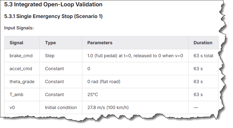
Task: Click the "Step" type cell
Action: tap(50, 56)
